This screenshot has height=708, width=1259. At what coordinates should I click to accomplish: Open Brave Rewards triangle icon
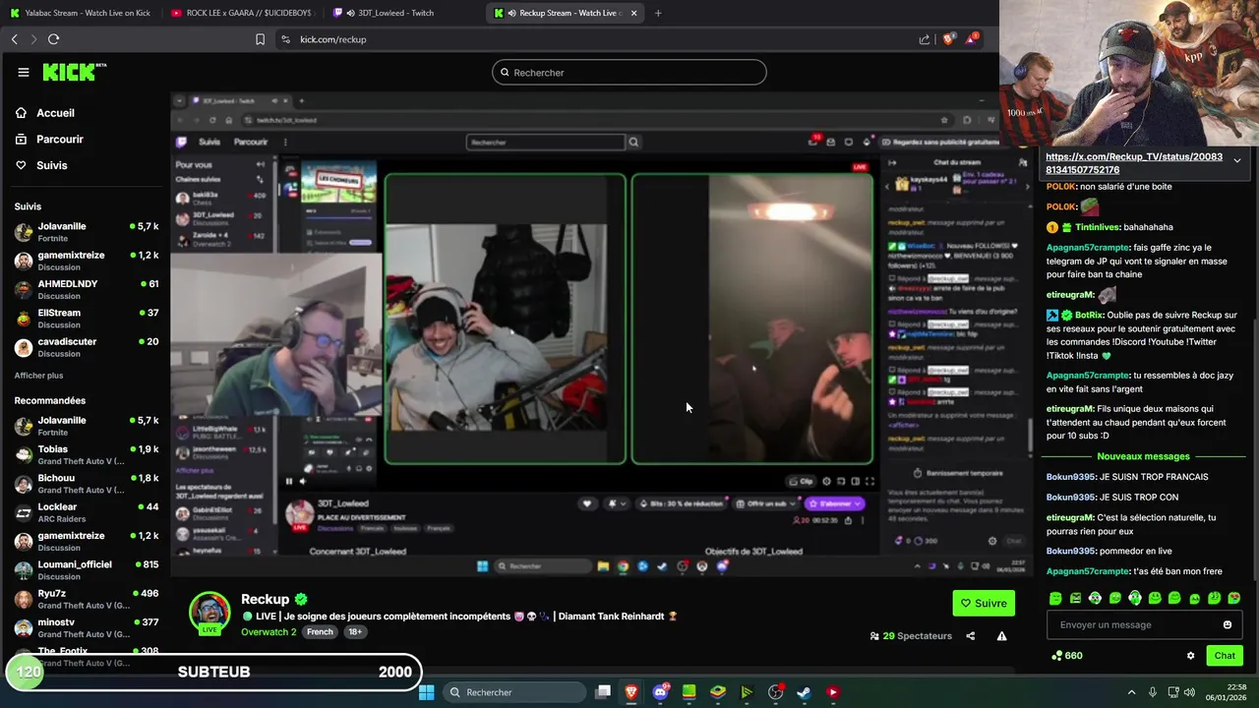coord(972,39)
